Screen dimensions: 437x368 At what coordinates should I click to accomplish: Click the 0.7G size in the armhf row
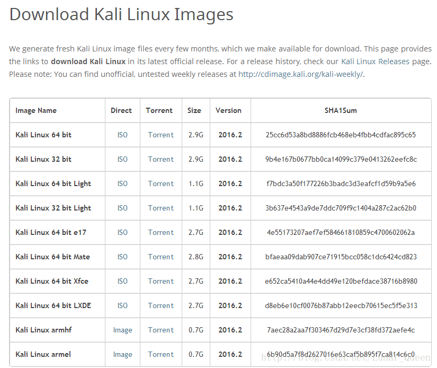(x=196, y=330)
